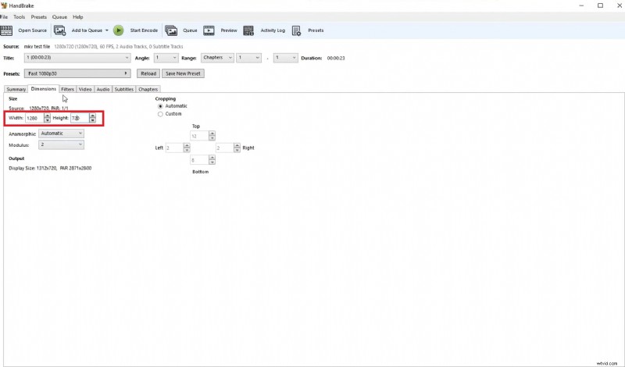Click into the Height input field
Screen dimensions: 625x367
[80, 118]
